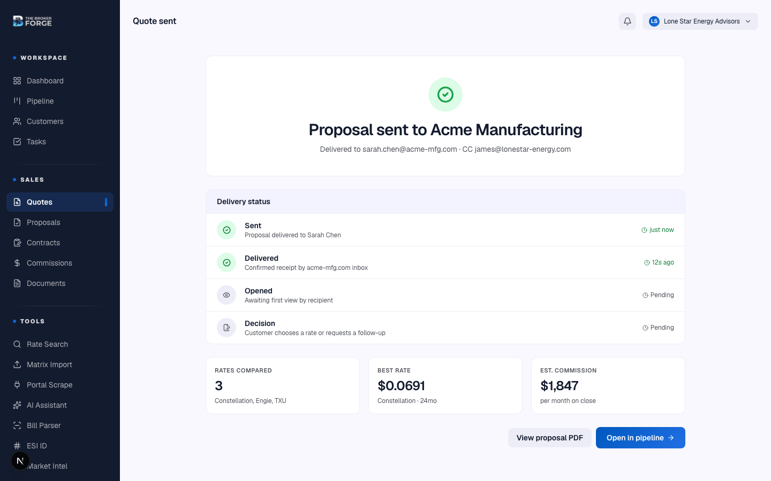Click the Tasks checkbox icon
This screenshot has height=481, width=771.
[17, 142]
